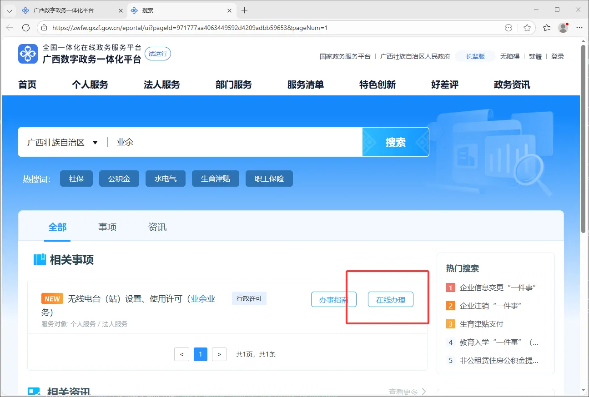Toggle the 长辈版 elder mode button

tap(475, 56)
